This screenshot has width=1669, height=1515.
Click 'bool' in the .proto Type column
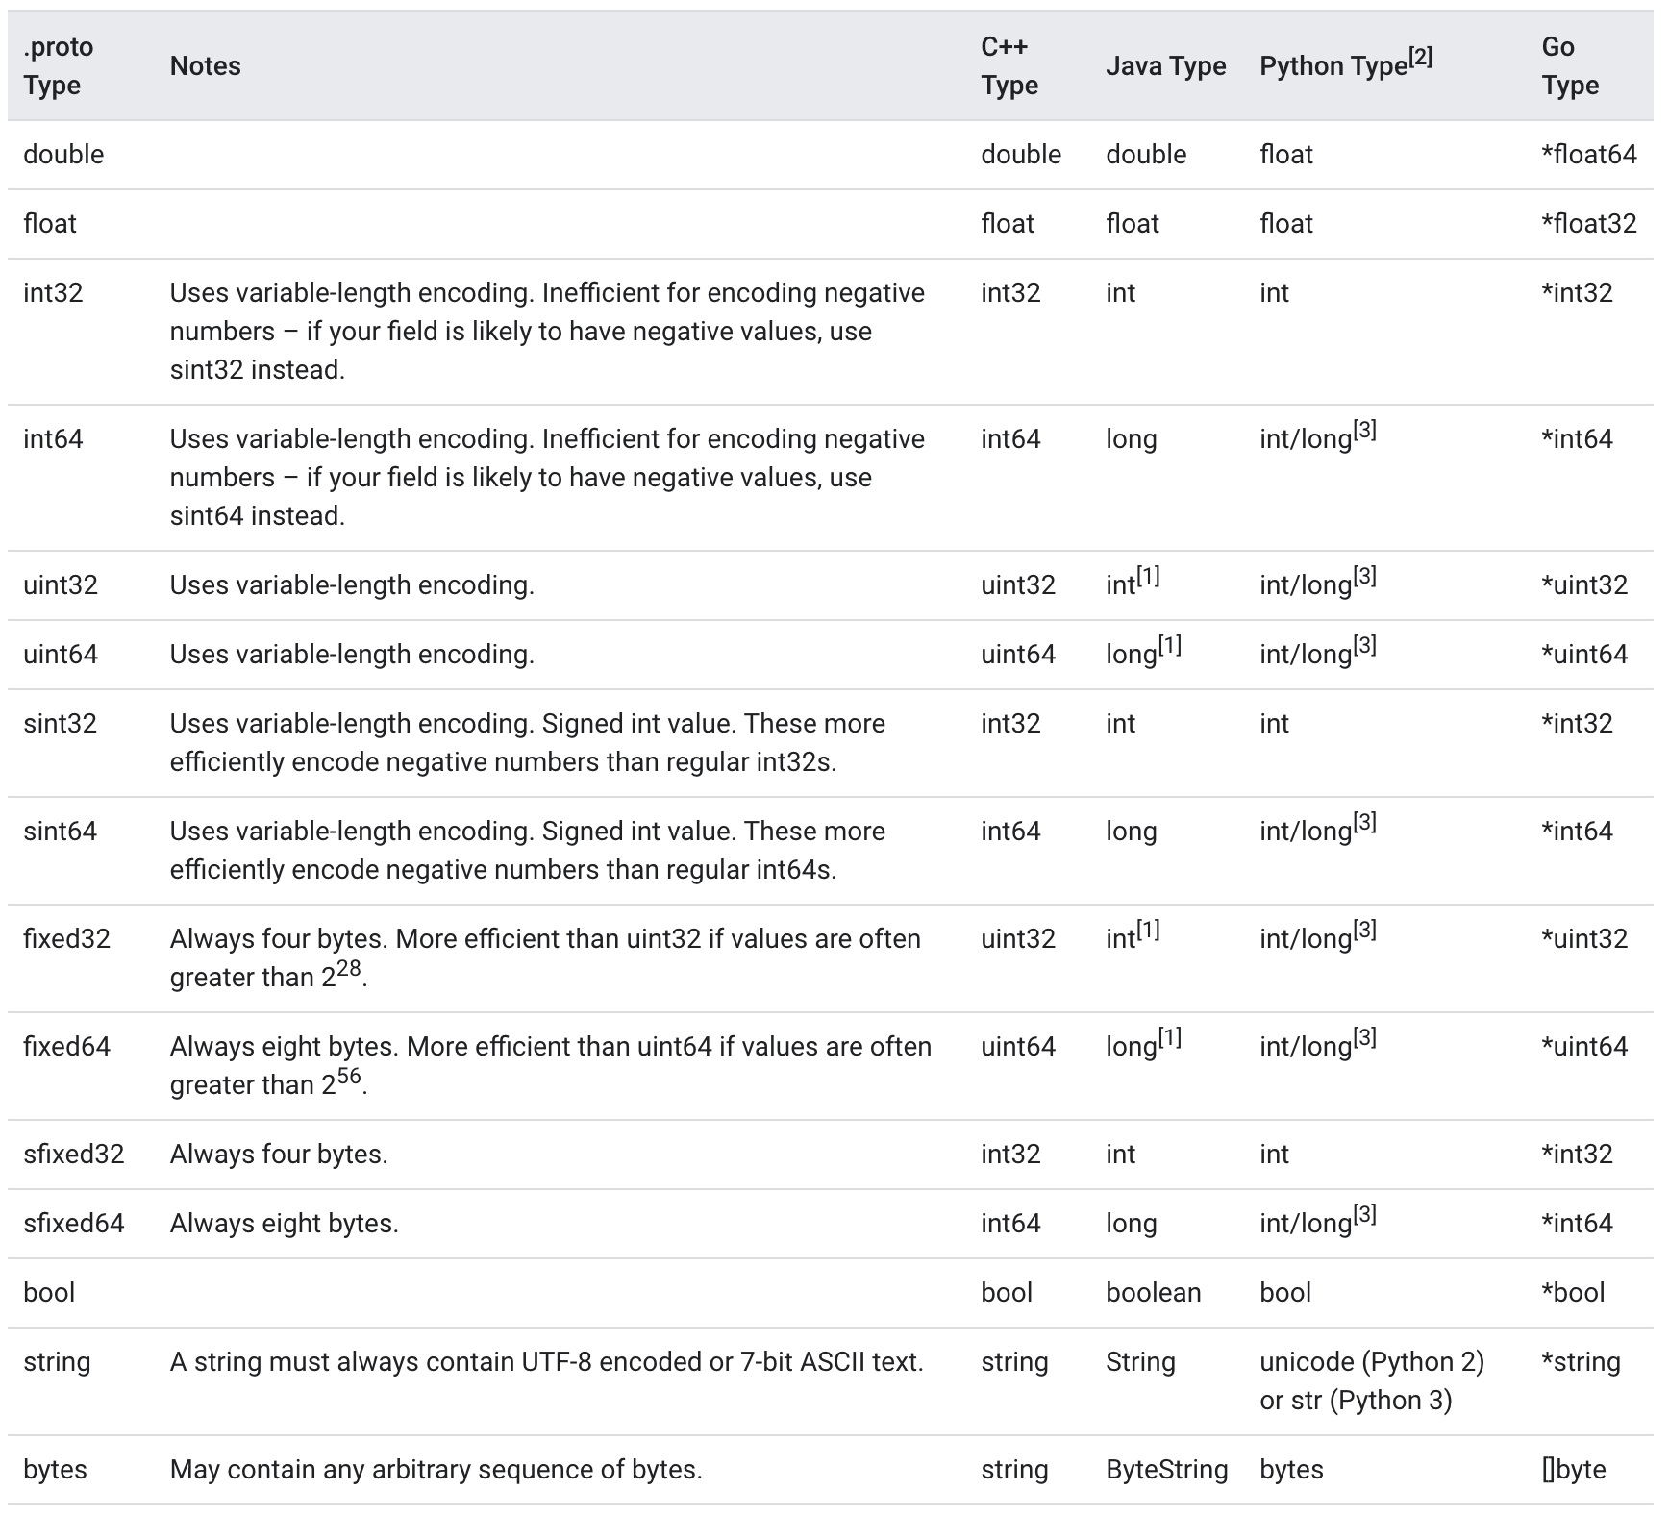point(49,1293)
